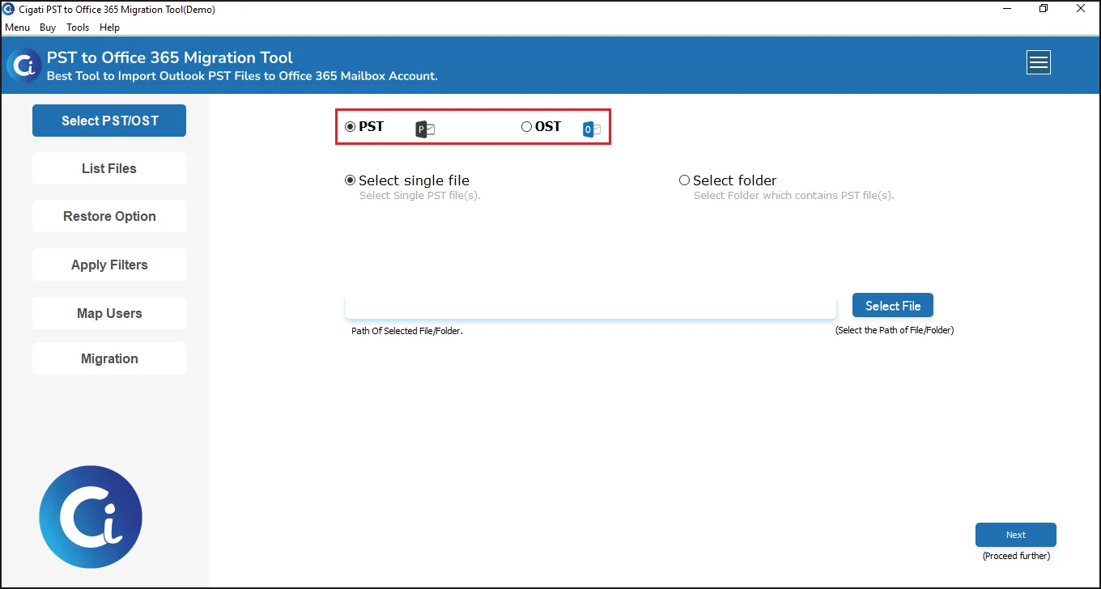The image size is (1101, 589).
Task: Go to List Files step
Action: coord(109,168)
